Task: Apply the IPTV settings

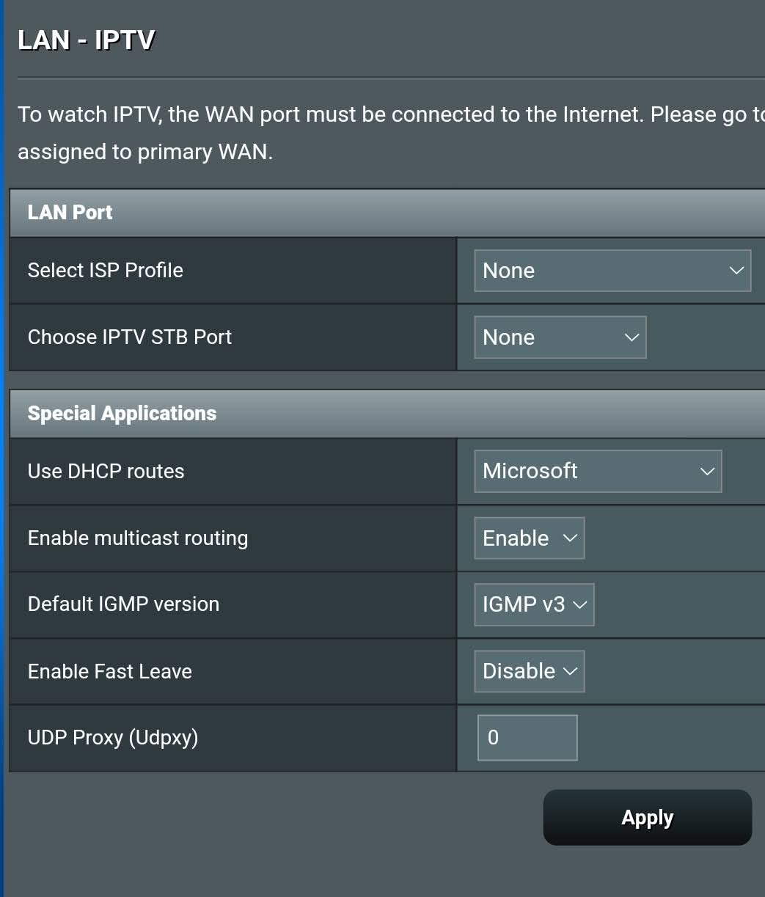Action: click(648, 818)
